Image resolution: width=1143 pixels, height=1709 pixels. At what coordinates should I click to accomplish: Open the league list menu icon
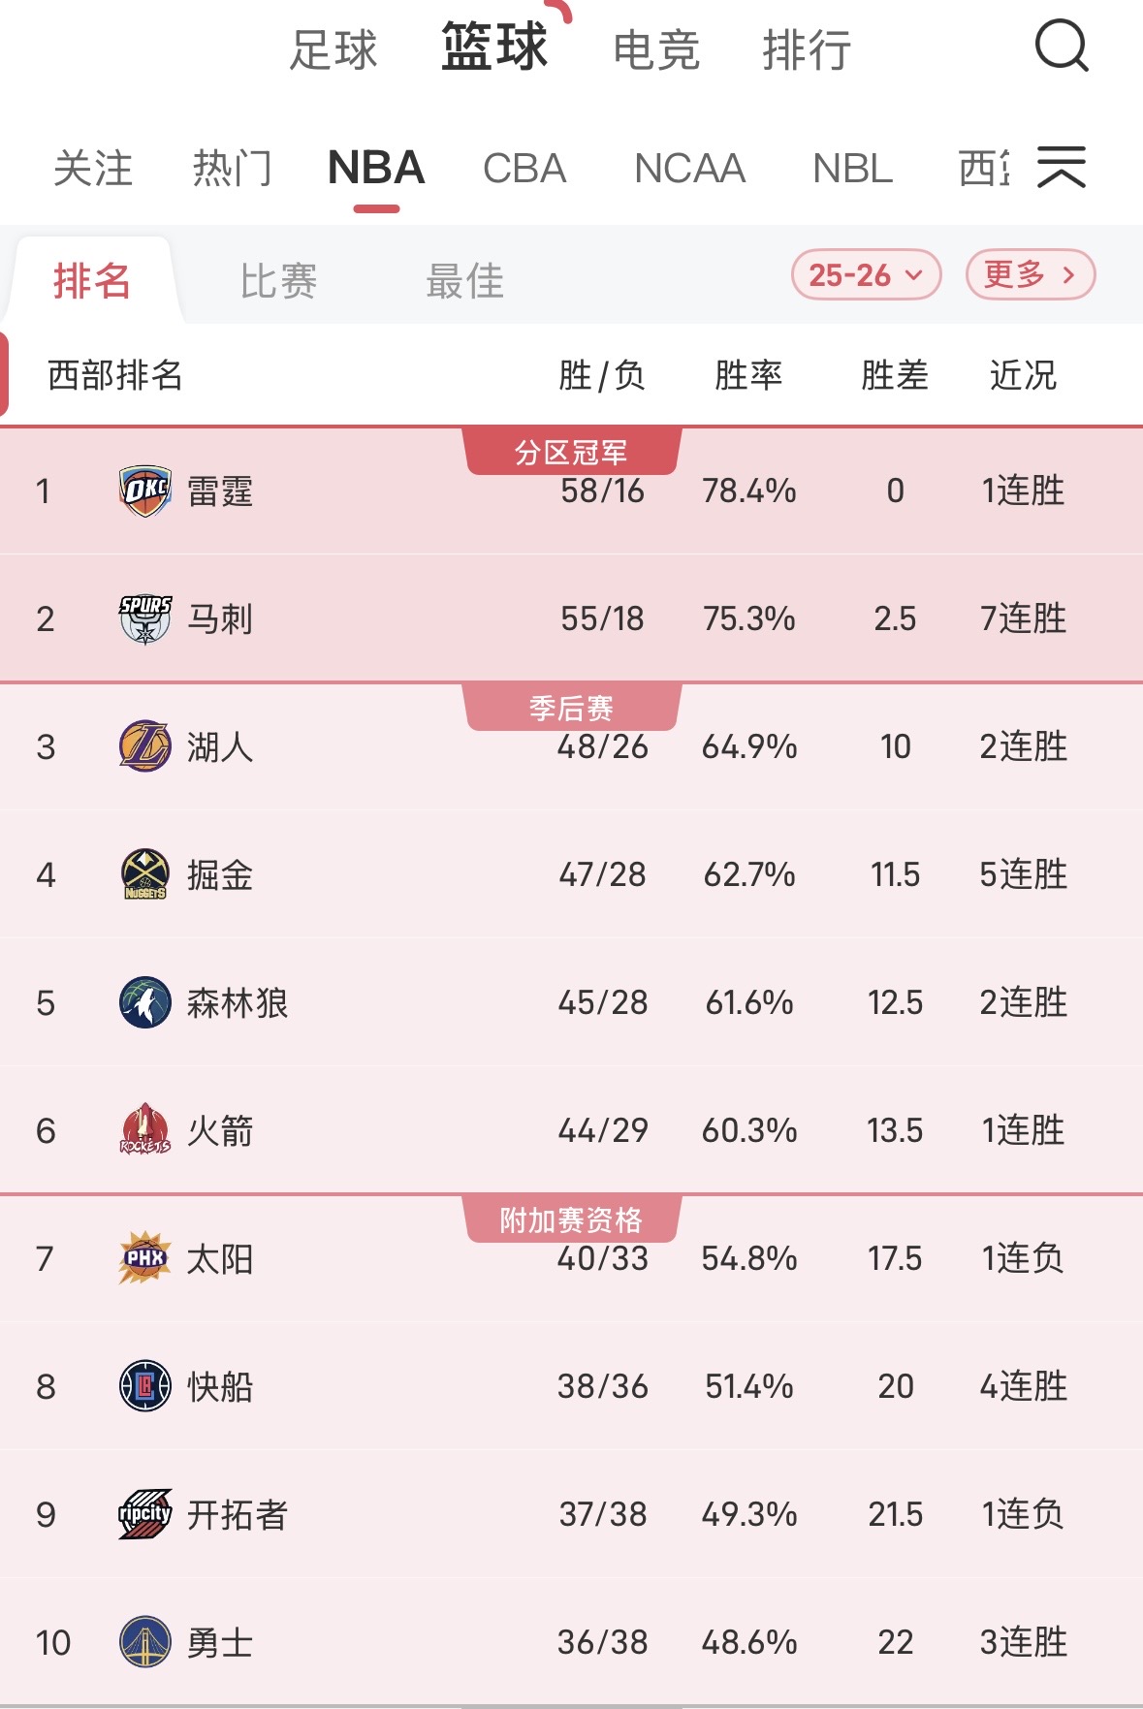tap(1061, 168)
